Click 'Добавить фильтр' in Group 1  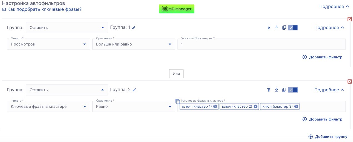(322, 57)
